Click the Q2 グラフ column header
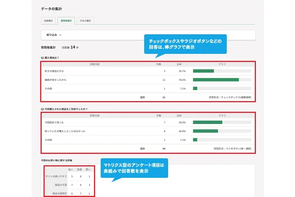Viewport: 295px width, 197px height. [222, 115]
